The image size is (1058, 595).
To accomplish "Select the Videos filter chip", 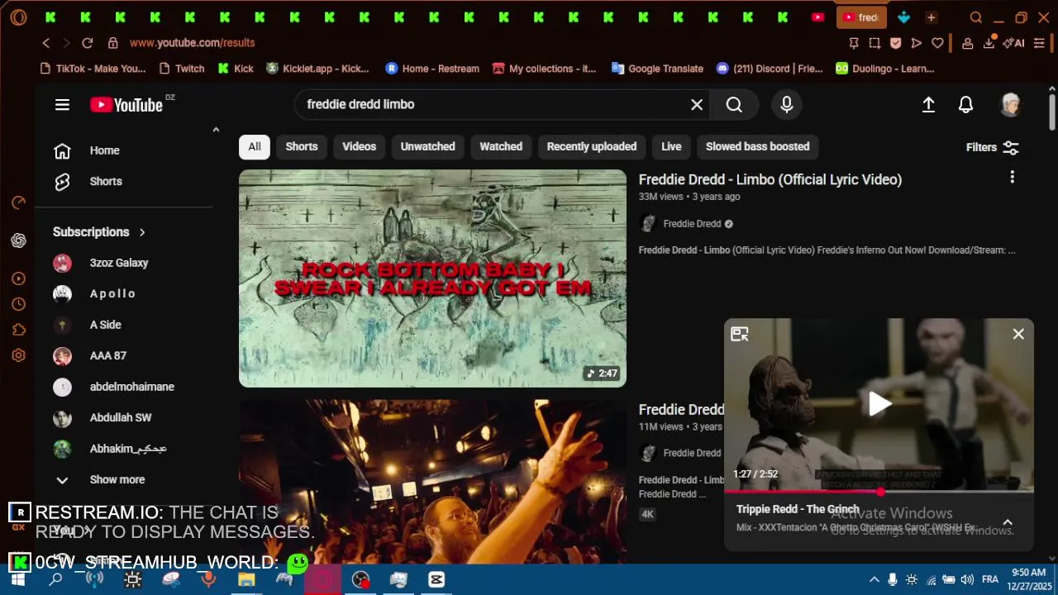I will [x=359, y=146].
